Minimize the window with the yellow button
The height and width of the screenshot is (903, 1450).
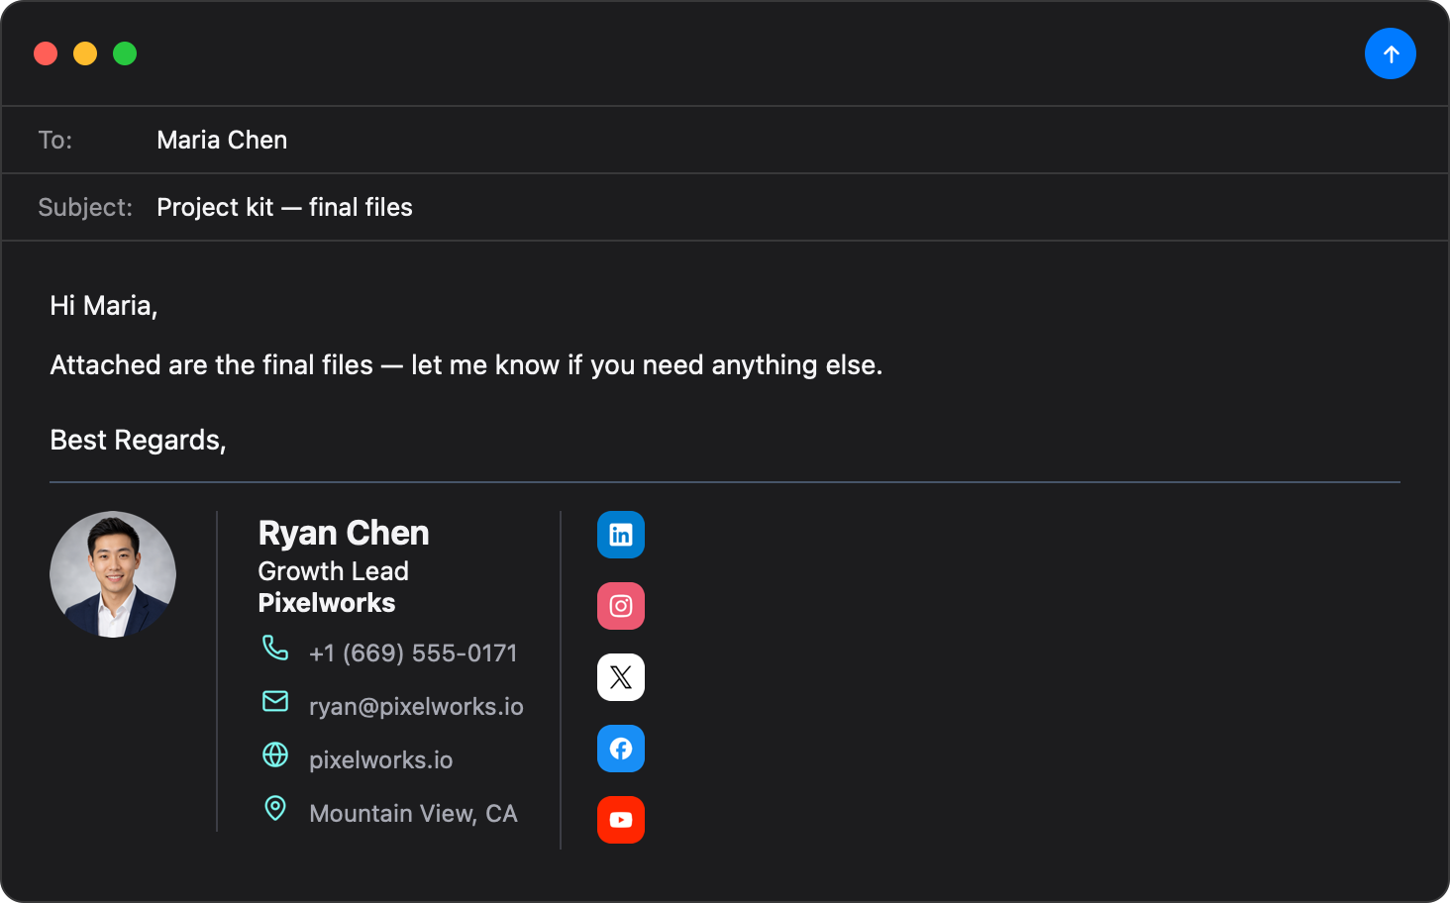tap(85, 53)
